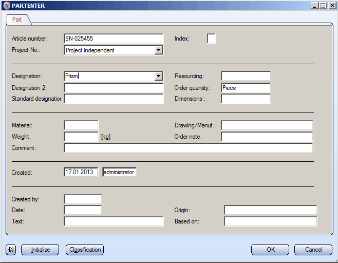This screenshot has width=338, height=263.
Task: Click the Date input field
Action: pos(83,210)
